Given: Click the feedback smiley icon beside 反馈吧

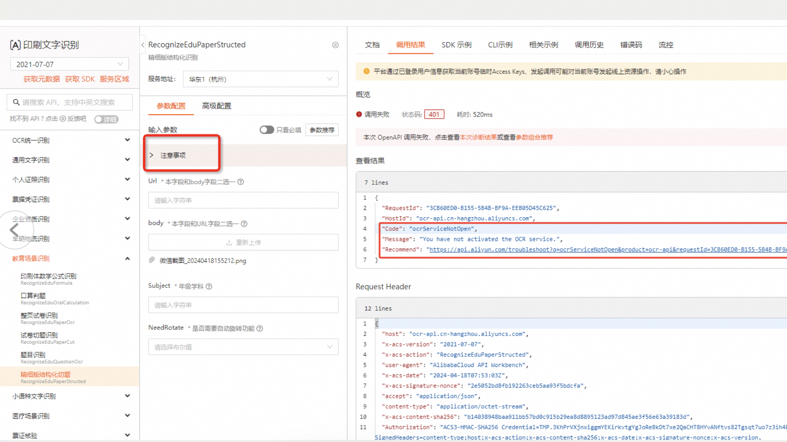Looking at the screenshot, I should click(x=63, y=119).
